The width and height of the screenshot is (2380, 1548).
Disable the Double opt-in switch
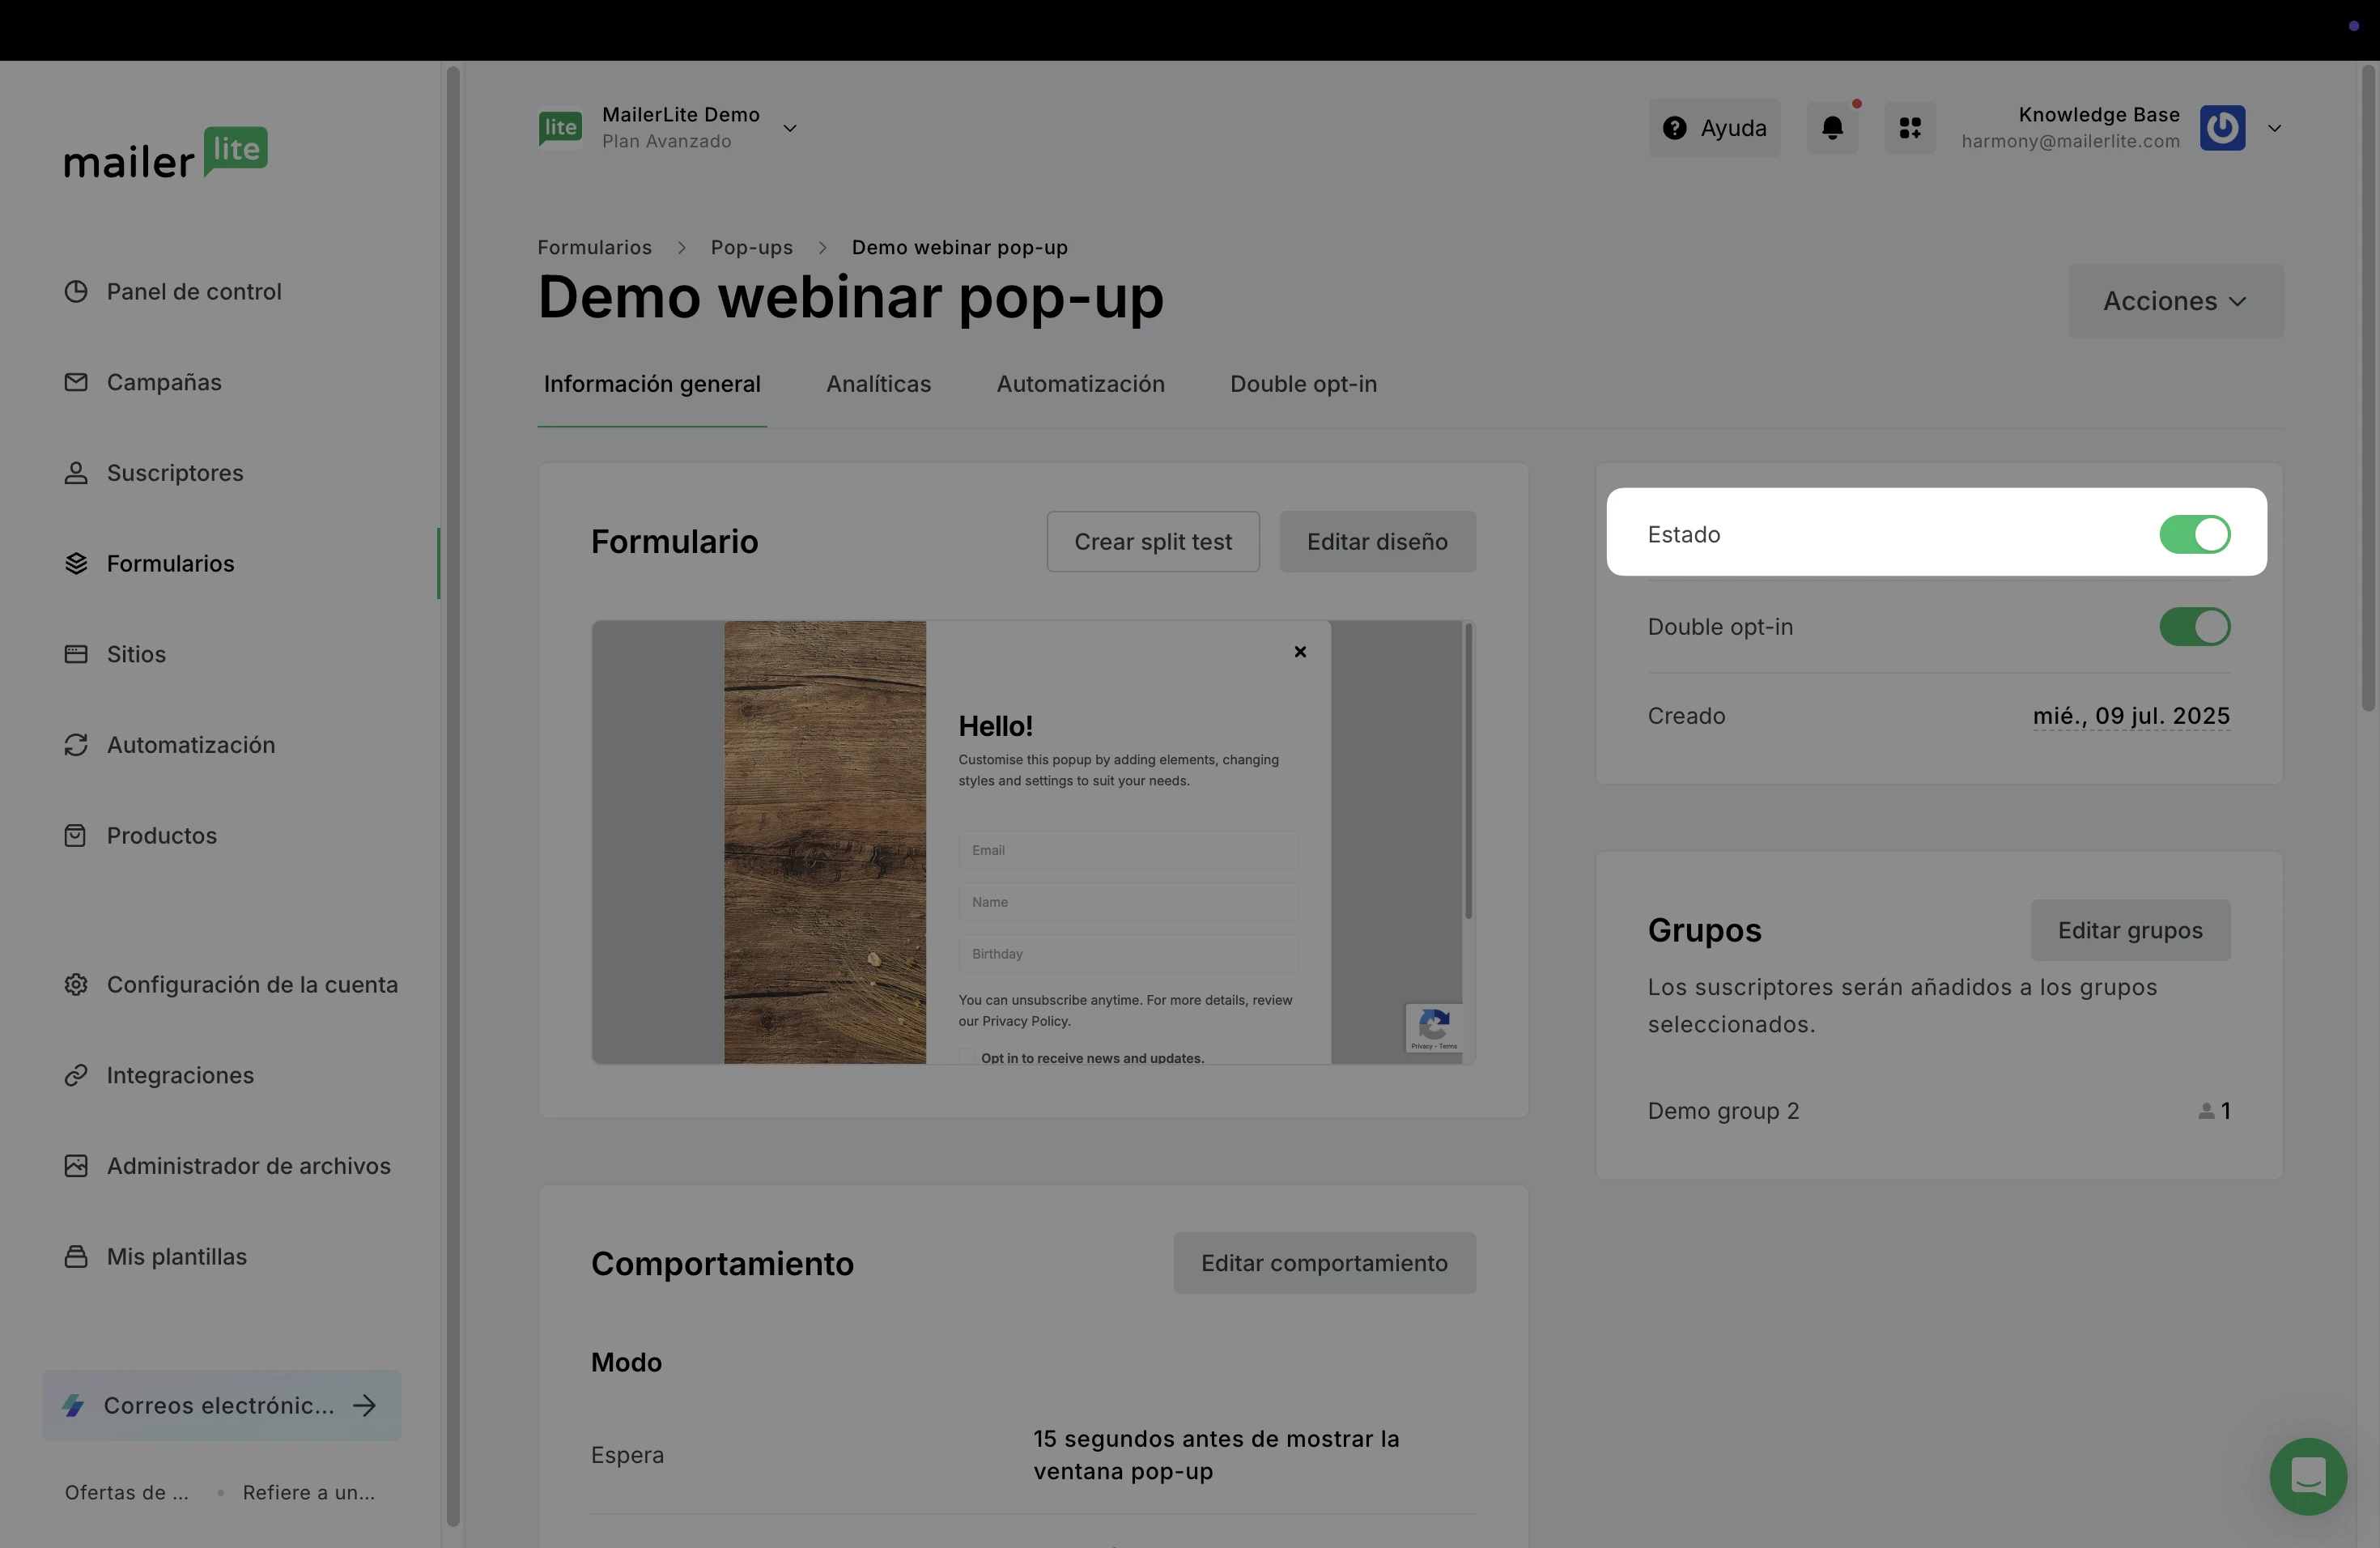(2194, 627)
